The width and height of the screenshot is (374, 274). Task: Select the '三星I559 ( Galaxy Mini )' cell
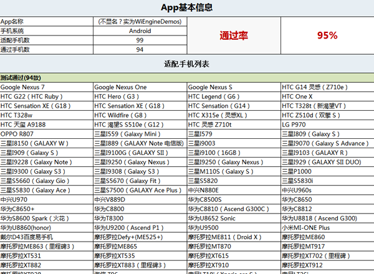tap(140, 134)
